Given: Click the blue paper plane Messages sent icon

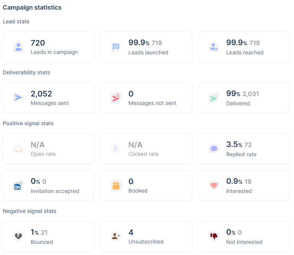Looking at the screenshot, I should coord(18,98).
